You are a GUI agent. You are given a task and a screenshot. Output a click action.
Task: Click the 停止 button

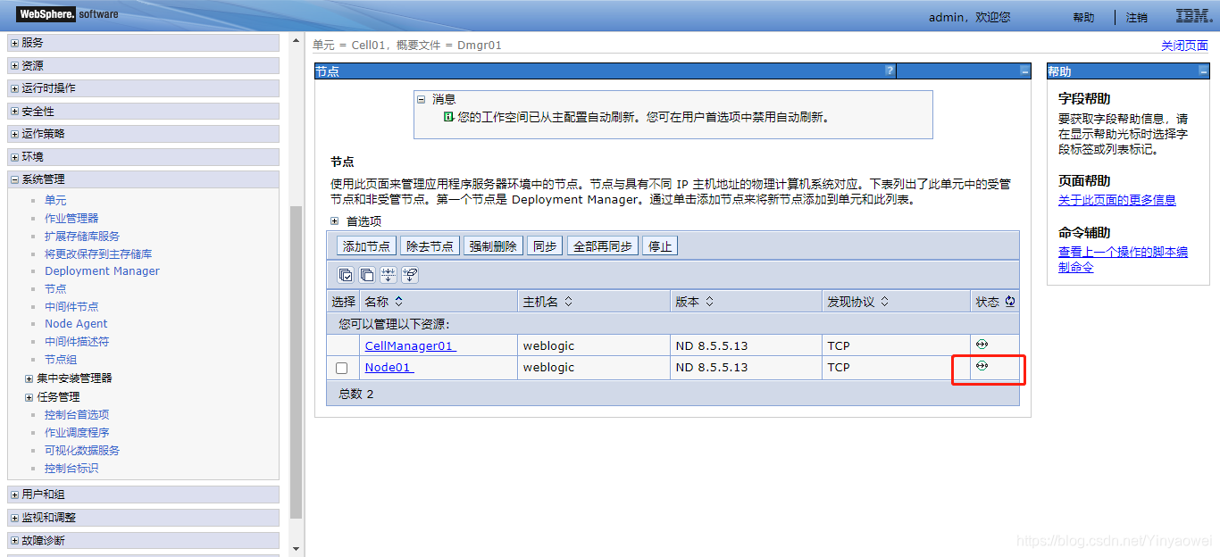click(x=660, y=246)
